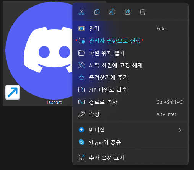Choose Skype와 공유

click(130, 142)
